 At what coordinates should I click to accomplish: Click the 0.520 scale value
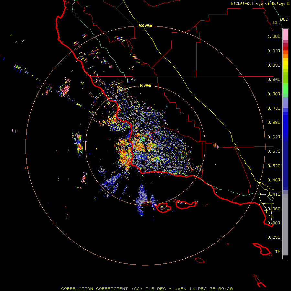pos(274,166)
